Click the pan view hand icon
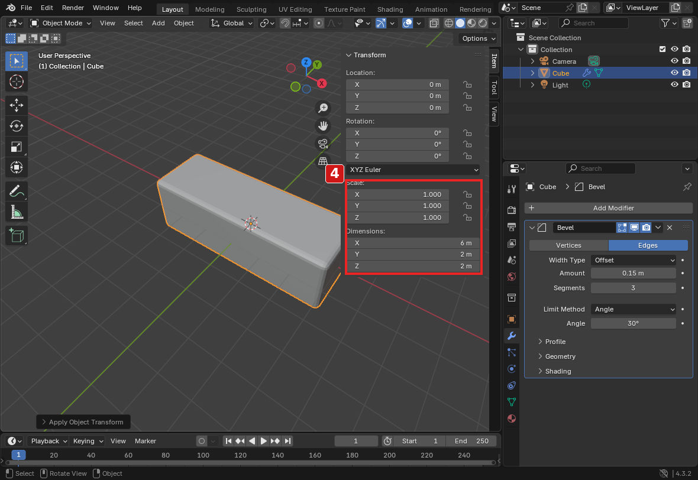The image size is (698, 480). coord(323,126)
